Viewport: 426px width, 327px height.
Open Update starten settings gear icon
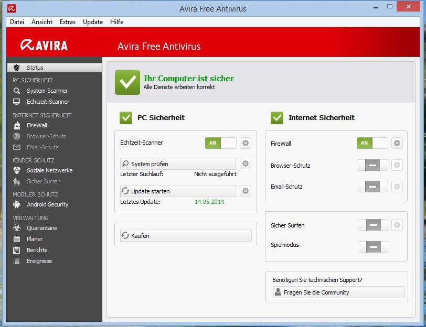pyautogui.click(x=246, y=191)
